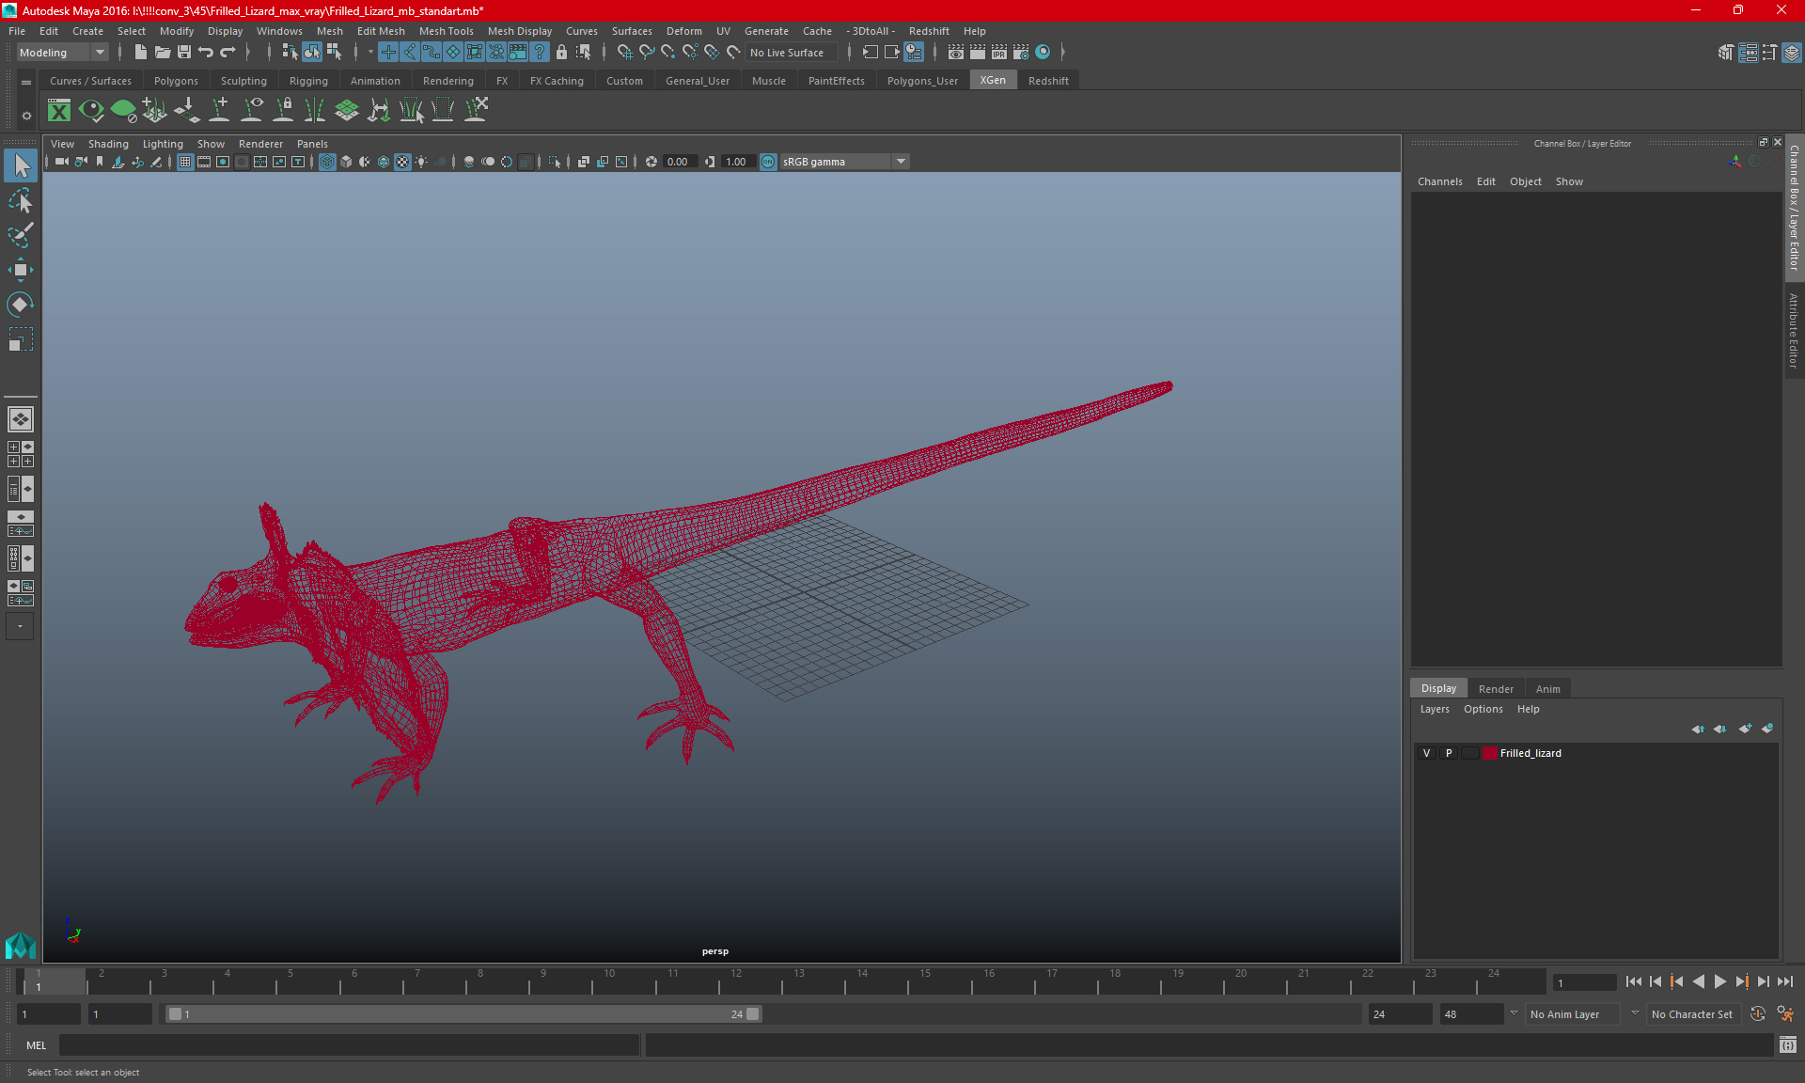The image size is (1805, 1083).
Task: Click the Options menu in Layer Editor
Action: click(x=1483, y=709)
